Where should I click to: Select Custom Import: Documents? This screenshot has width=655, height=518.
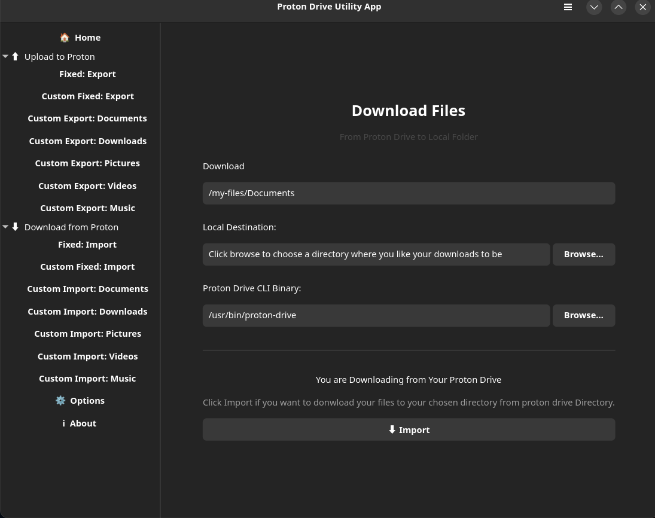[88, 289]
